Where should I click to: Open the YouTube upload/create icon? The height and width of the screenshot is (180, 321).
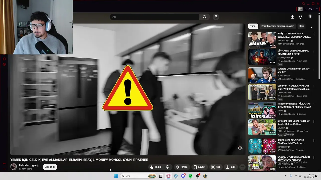292,17
